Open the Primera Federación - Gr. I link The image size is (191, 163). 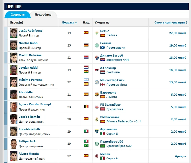[123, 121]
